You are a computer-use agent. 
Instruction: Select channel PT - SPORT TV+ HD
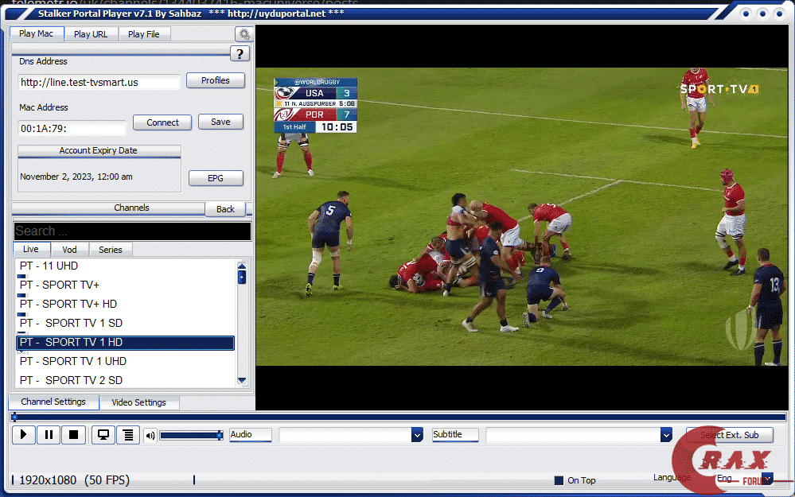[125, 304]
